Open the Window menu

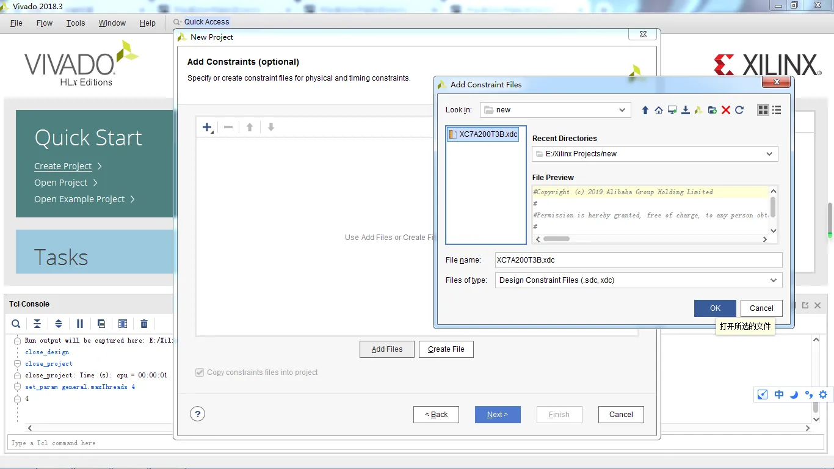112,23
